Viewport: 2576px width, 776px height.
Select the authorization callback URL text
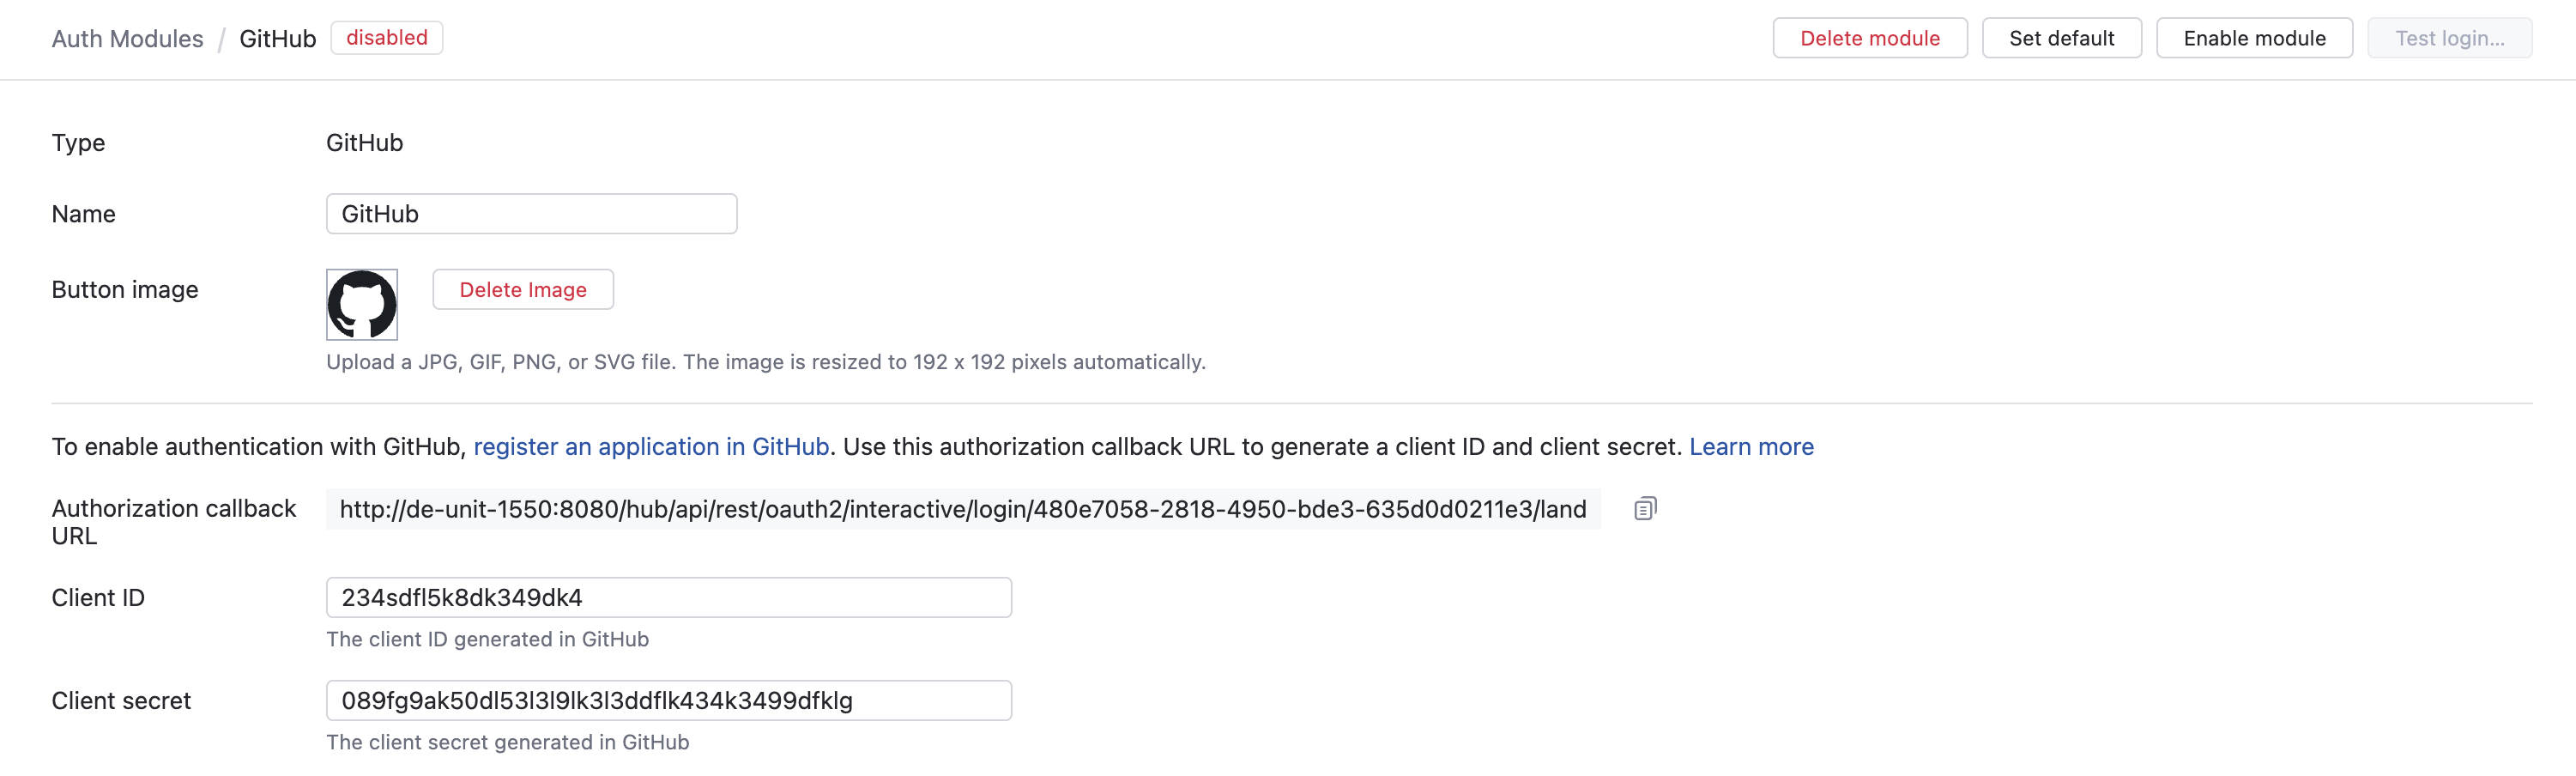point(962,509)
